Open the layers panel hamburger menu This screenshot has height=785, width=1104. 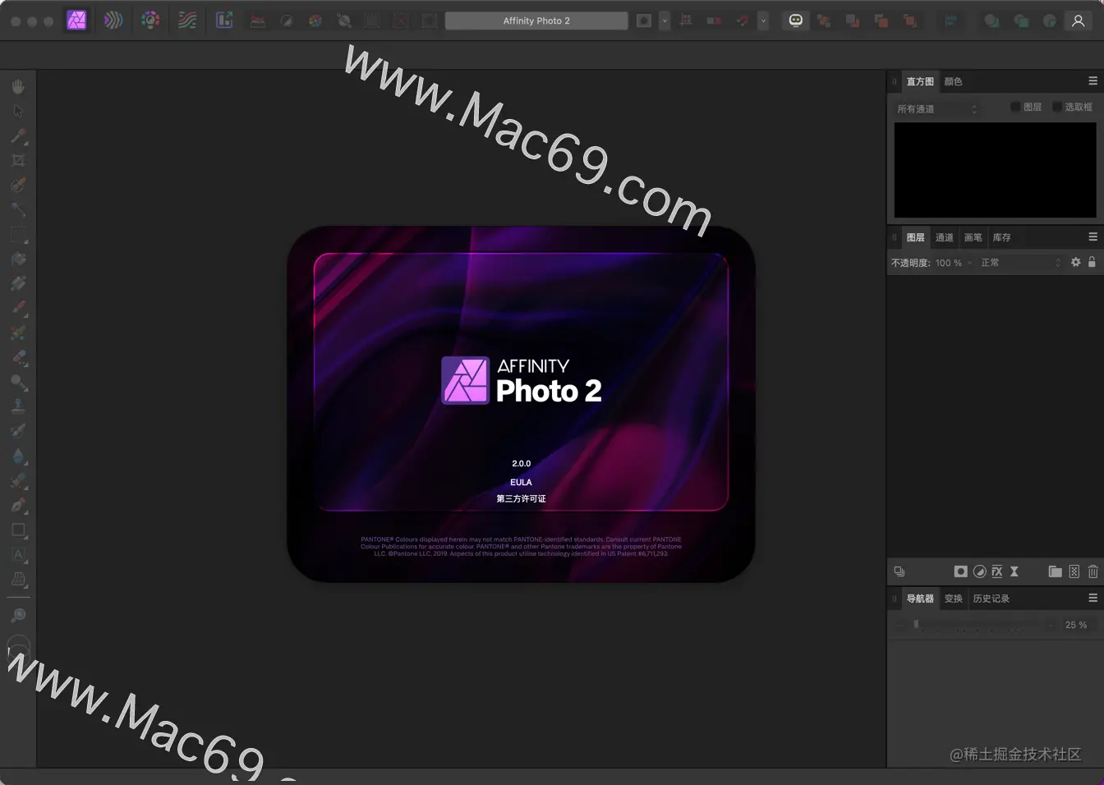[x=1092, y=236]
